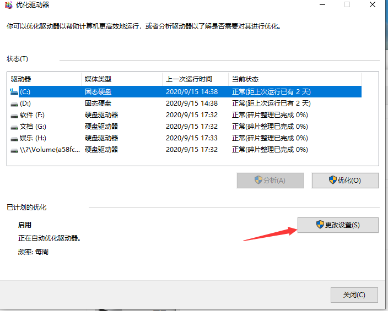The width and height of the screenshot is (388, 311).
Task: Sort by 上一次运行时间 column header
Action: coord(195,79)
